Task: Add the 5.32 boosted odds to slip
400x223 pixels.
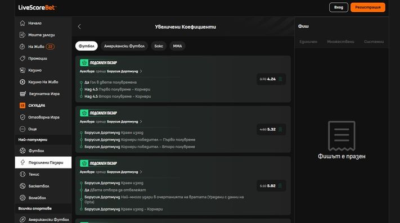Action: point(271,130)
